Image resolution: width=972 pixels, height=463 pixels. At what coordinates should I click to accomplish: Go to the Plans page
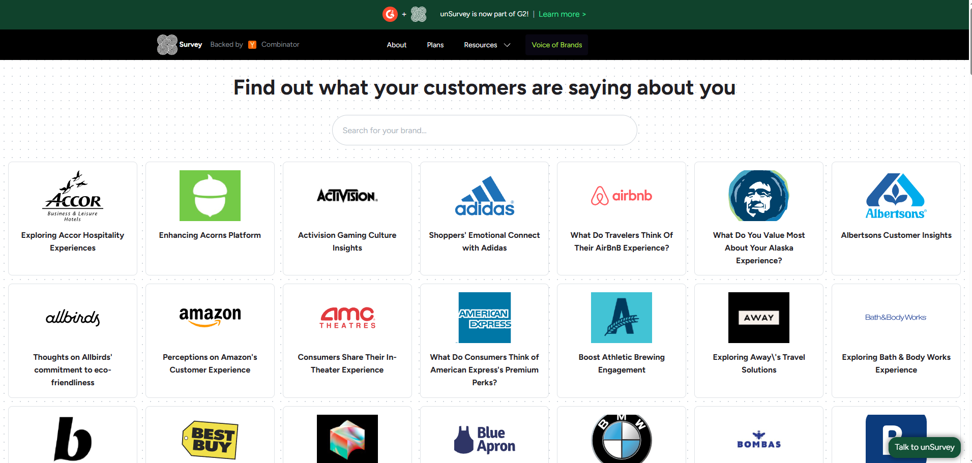435,45
